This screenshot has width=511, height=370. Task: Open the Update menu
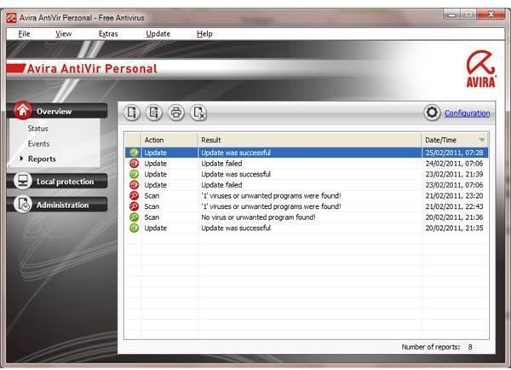coord(158,34)
